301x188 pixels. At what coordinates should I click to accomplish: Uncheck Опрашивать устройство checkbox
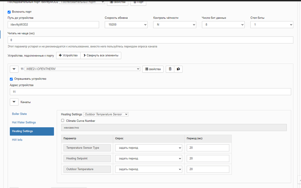(11, 79)
